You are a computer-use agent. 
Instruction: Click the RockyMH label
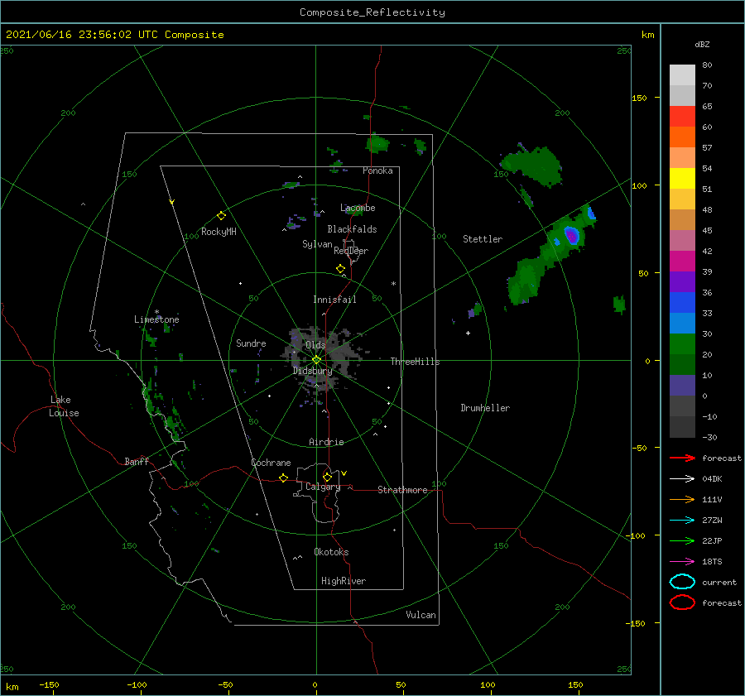pyautogui.click(x=219, y=232)
